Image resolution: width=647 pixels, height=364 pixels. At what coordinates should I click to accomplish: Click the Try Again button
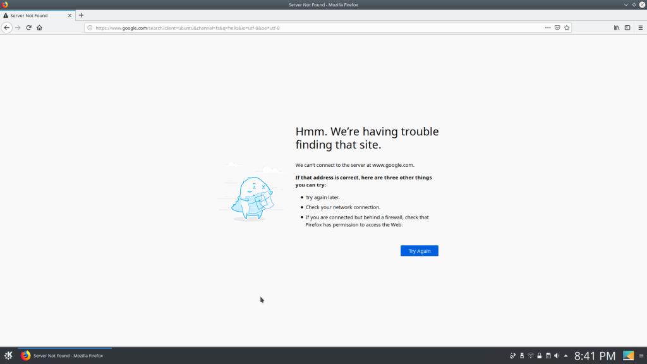click(x=419, y=251)
